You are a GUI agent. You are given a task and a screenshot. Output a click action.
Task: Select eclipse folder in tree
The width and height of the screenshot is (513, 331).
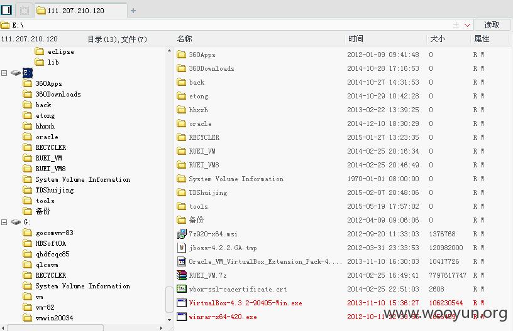54,51
